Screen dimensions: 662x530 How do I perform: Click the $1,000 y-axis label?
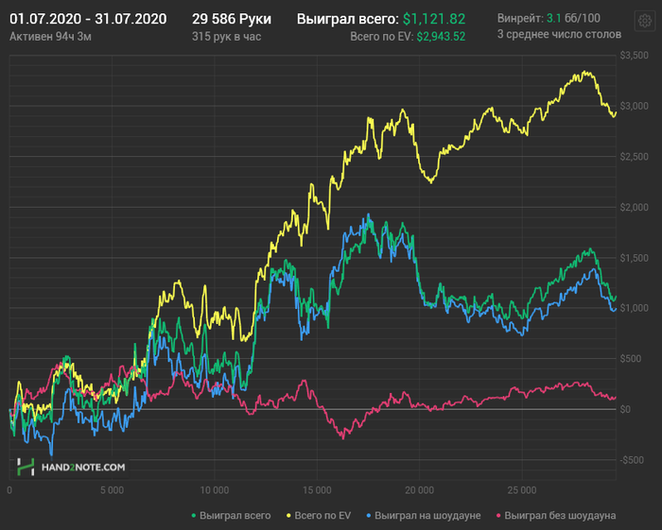click(x=635, y=308)
